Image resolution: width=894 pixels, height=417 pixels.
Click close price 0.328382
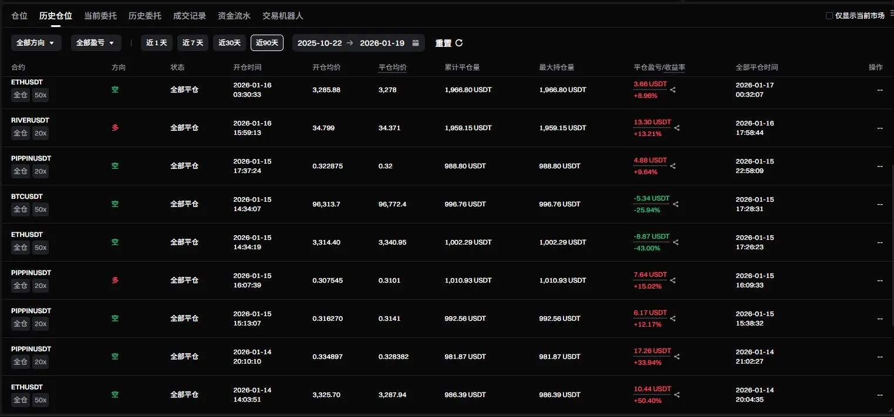394,357
